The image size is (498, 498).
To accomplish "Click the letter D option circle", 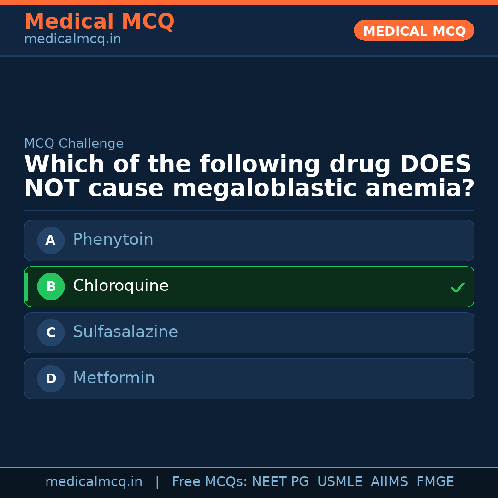I will tap(51, 379).
